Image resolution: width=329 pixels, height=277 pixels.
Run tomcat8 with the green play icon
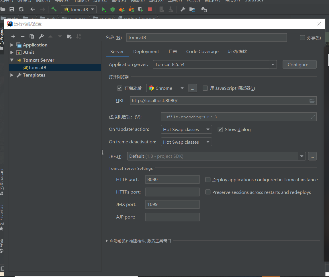[103, 9]
